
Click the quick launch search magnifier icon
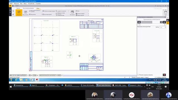tap(168, 8)
